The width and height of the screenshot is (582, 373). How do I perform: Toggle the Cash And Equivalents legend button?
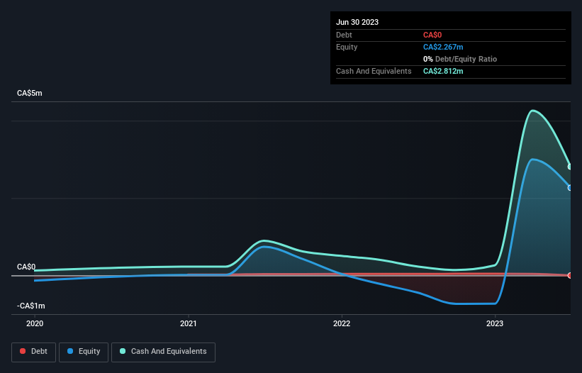tap(163, 352)
